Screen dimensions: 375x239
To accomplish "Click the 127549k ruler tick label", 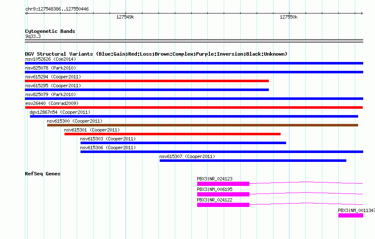I will point(125,17).
